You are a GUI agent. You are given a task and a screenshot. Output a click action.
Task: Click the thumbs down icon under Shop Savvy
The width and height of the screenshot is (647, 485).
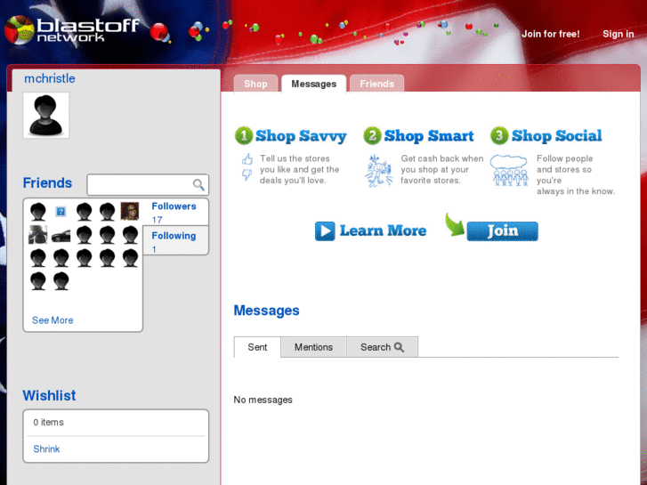247,175
